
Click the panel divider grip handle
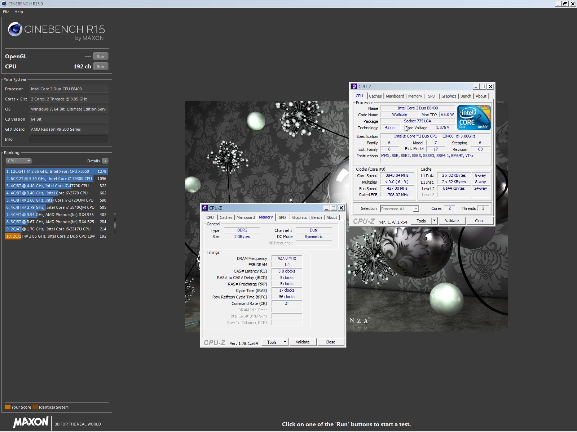click(115, 224)
